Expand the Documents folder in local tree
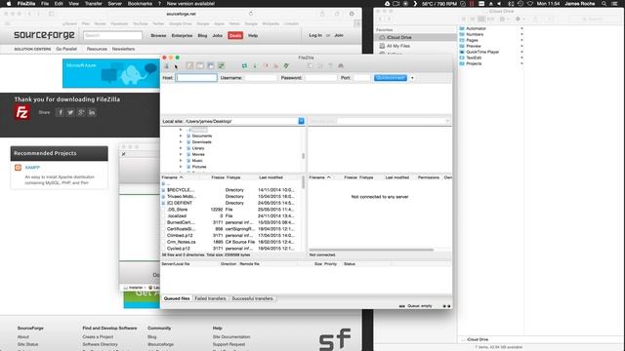This screenshot has height=351, width=625. coord(181,136)
